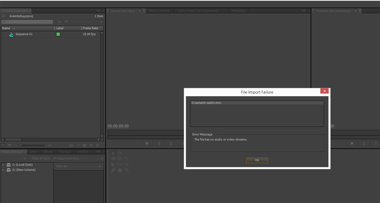Open the Source clip selector dropdown arrow
Image resolution: width=380 pixels, height=203 pixels.
coord(139,11)
